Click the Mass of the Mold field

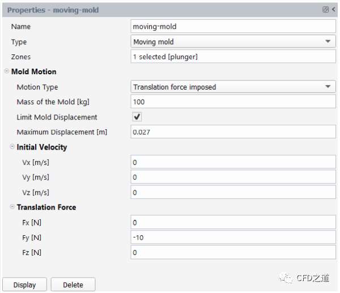click(233, 102)
